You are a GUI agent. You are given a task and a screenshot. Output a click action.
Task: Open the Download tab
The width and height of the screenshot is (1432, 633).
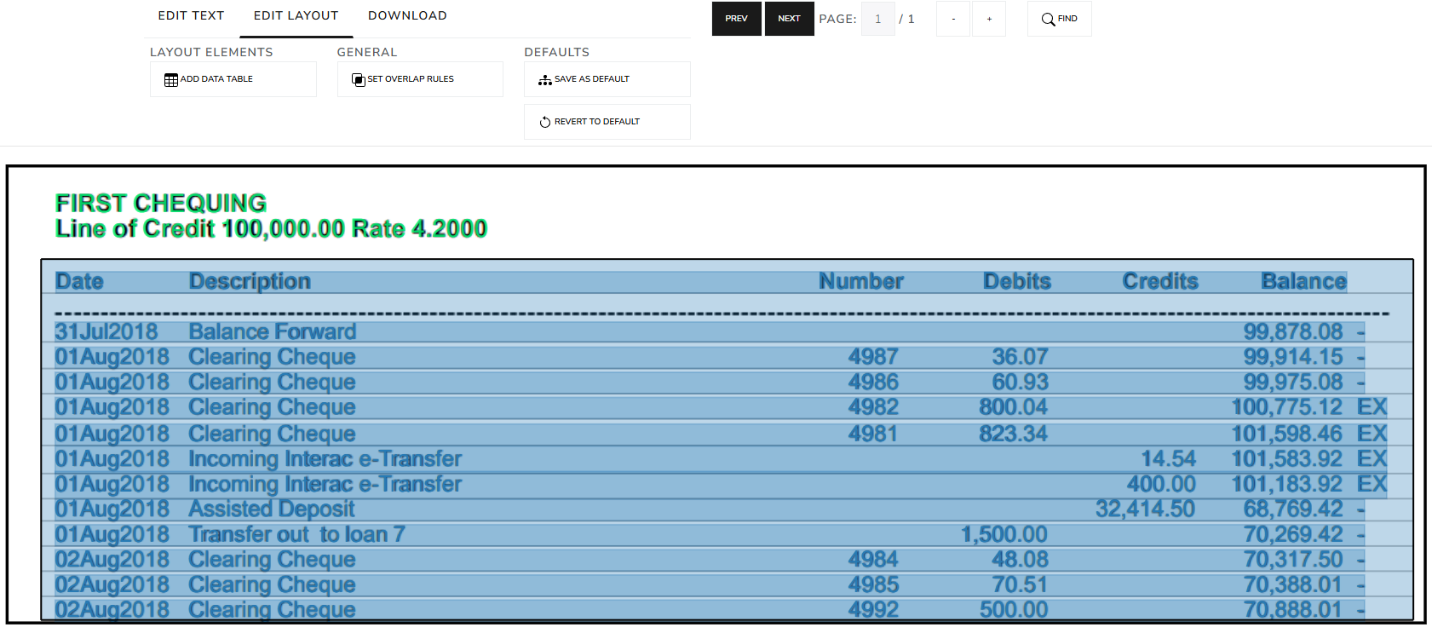click(x=407, y=15)
